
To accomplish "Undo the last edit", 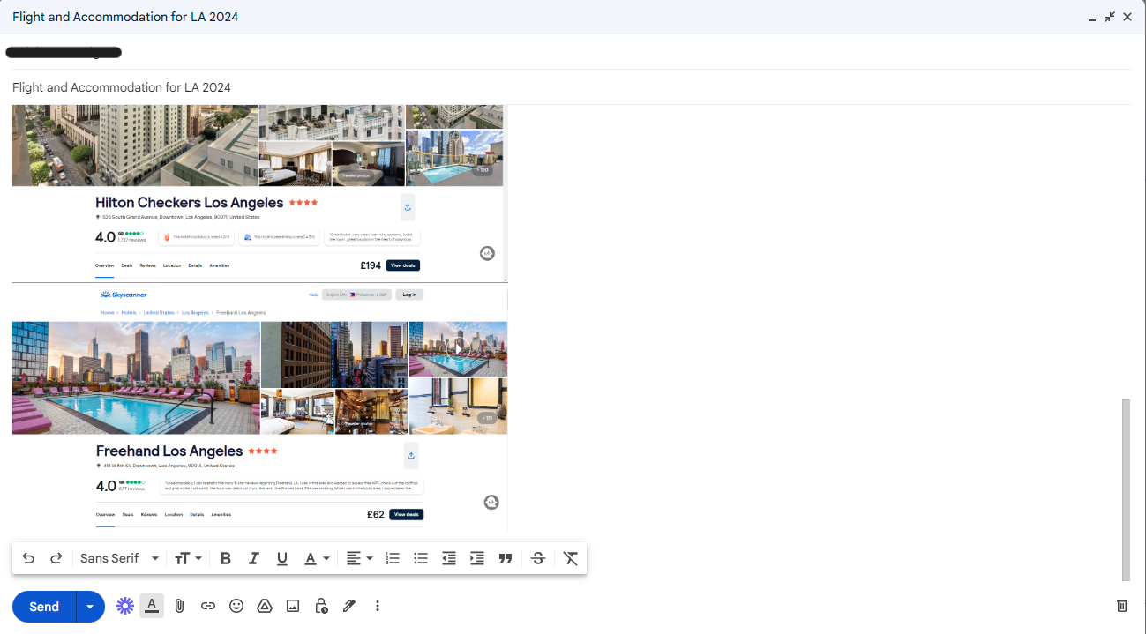I will point(28,558).
